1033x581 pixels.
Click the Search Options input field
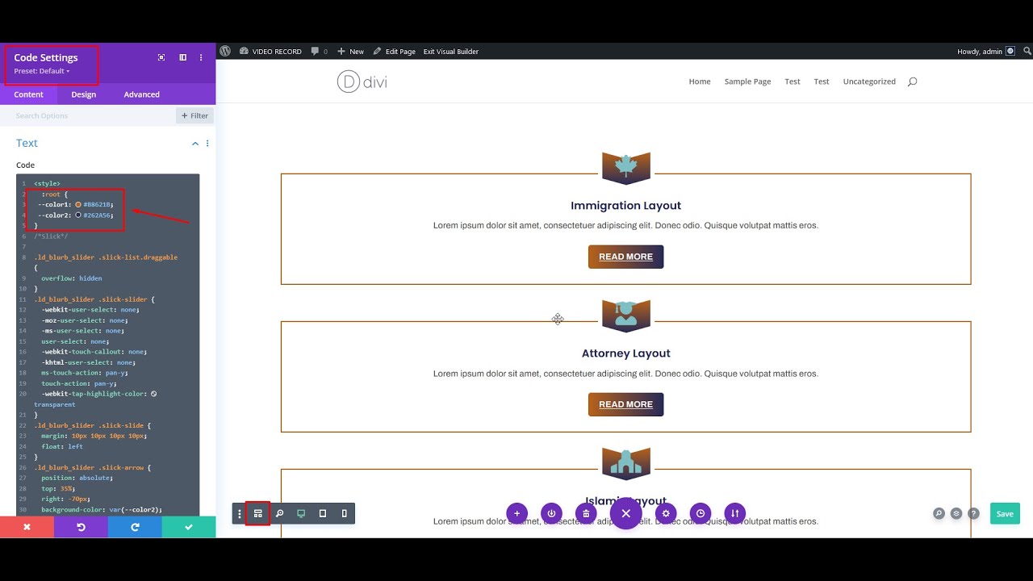[87, 115]
